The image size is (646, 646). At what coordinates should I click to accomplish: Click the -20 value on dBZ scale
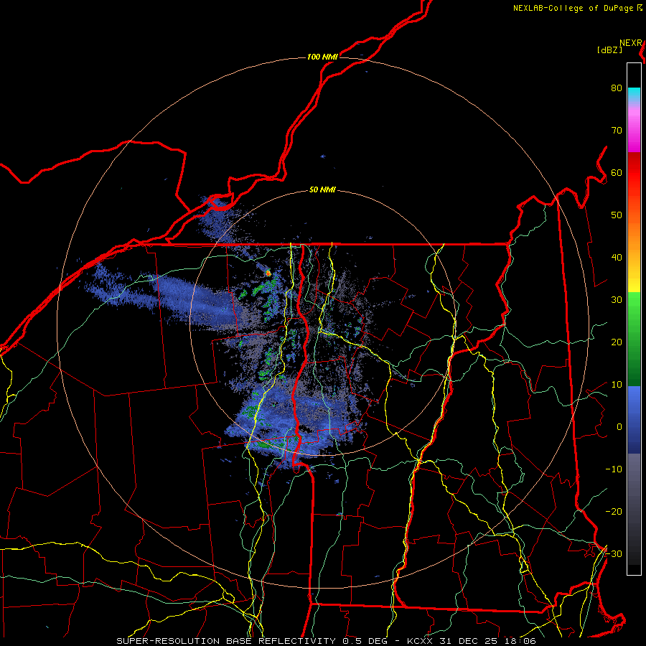(614, 512)
